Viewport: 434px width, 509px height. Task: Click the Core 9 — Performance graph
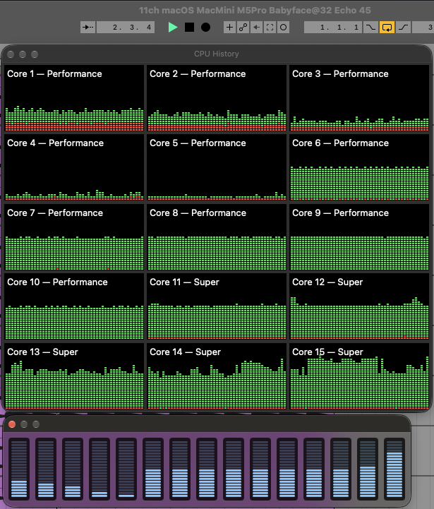[x=359, y=237]
